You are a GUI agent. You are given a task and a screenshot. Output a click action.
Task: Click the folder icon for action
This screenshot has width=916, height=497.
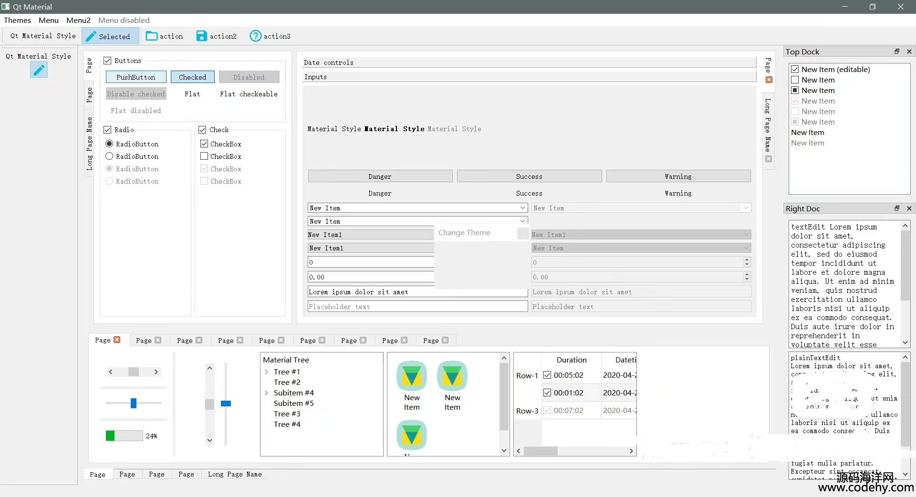[x=152, y=36]
